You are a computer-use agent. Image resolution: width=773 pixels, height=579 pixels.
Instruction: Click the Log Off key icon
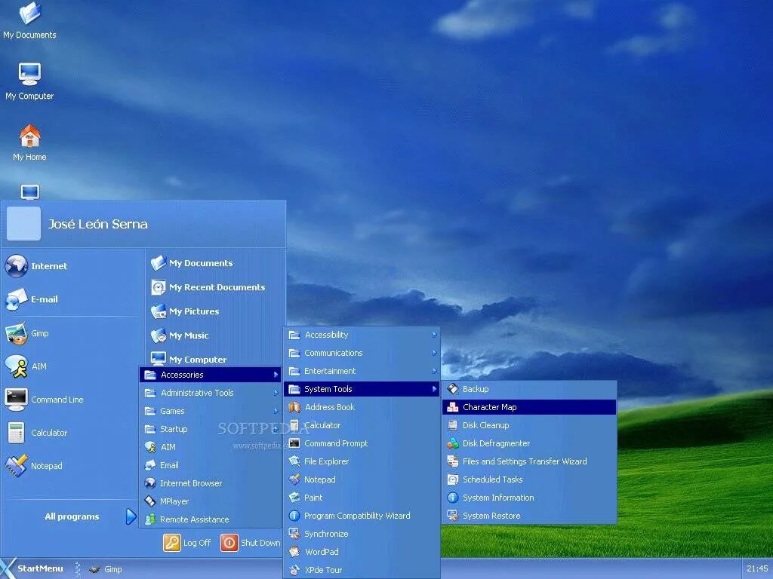172,543
